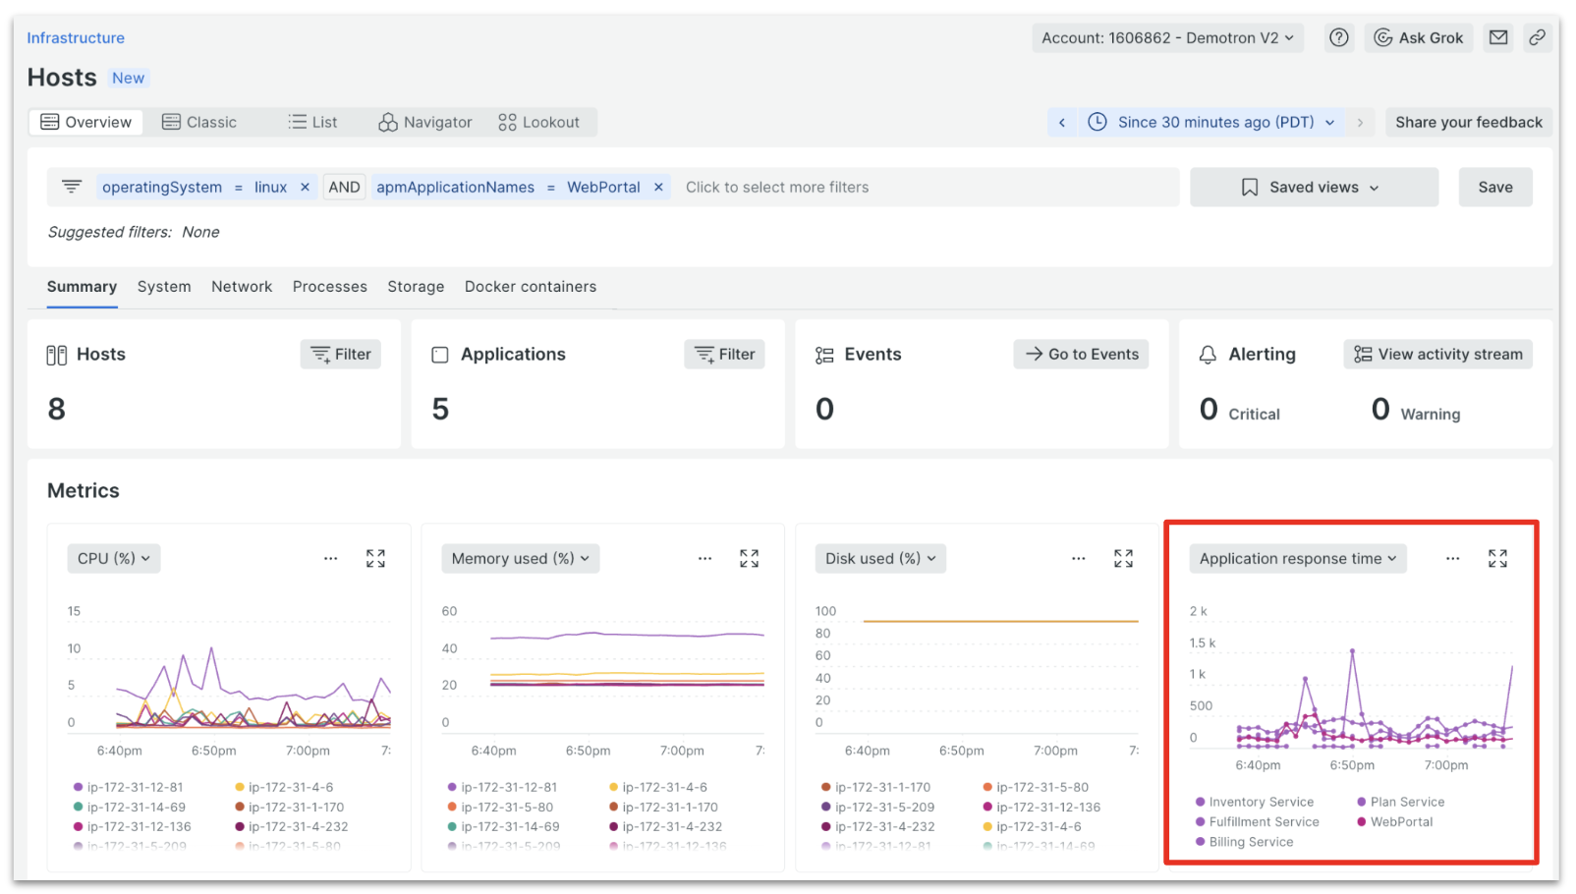Image resolution: width=1576 pixels, height=894 pixels.
Task: Toggle the ip-172-31-12-81 series in CPU legend
Action: (x=128, y=787)
